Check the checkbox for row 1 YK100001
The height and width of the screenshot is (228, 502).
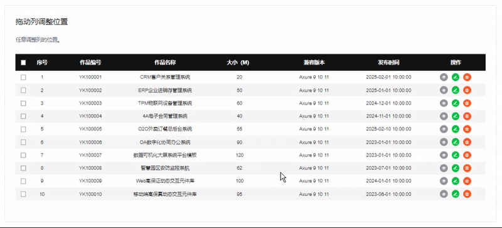(x=23, y=78)
